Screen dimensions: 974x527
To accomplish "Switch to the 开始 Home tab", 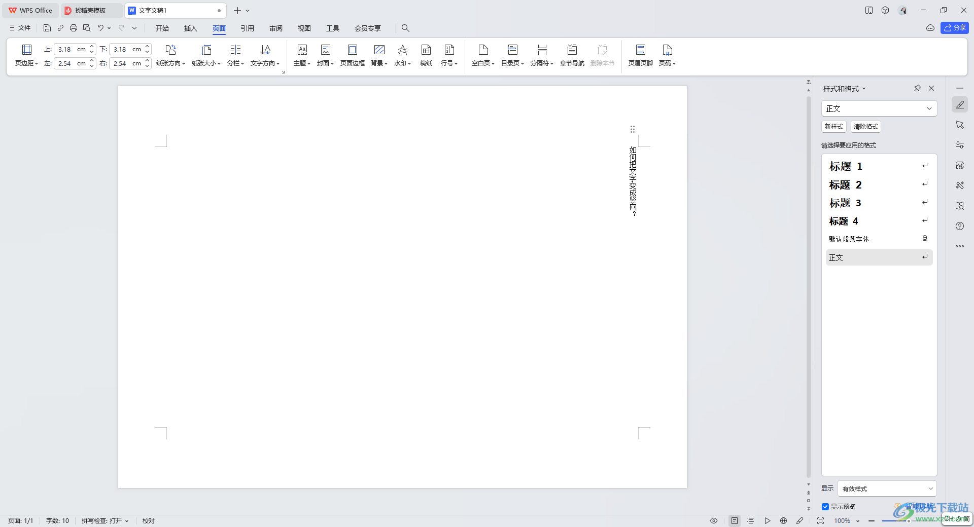I will point(162,28).
